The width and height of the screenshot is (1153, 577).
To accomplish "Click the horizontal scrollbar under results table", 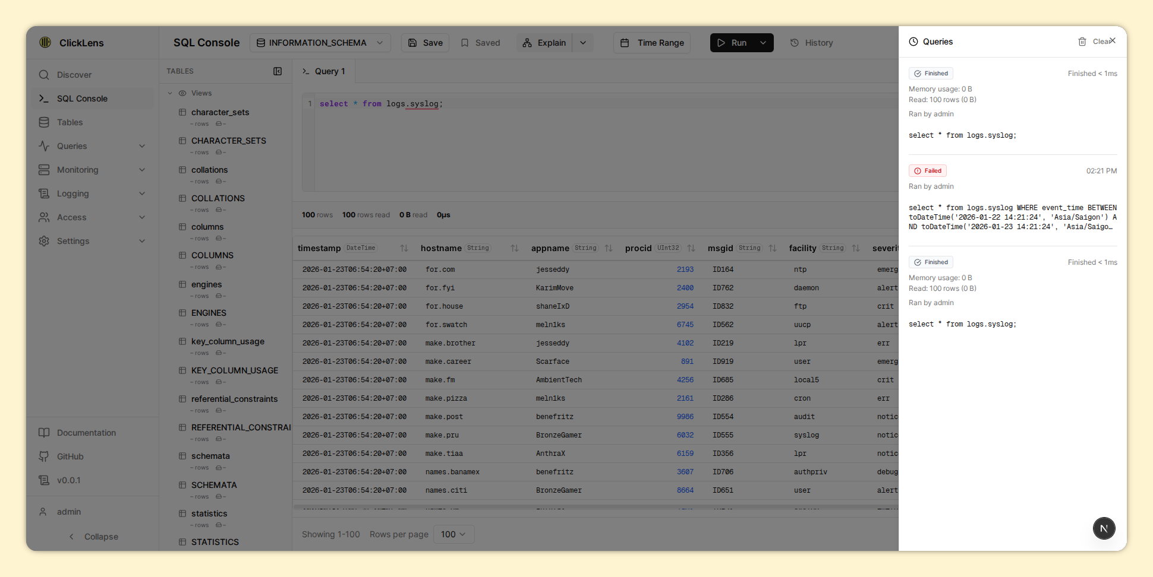I will click(x=594, y=508).
